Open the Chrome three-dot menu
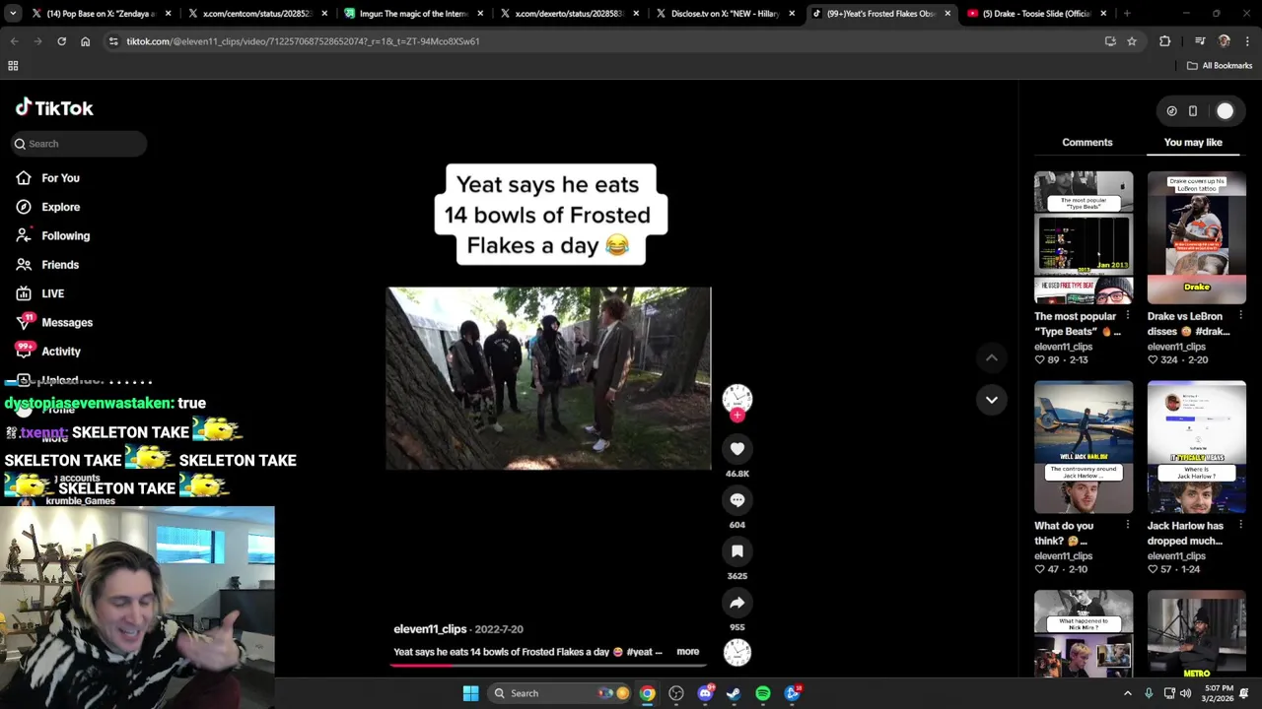This screenshot has width=1262, height=709. click(x=1248, y=41)
